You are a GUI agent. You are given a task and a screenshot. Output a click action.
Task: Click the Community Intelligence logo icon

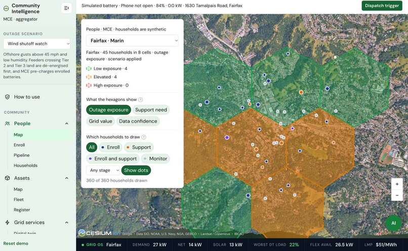pyautogui.click(x=6, y=9)
